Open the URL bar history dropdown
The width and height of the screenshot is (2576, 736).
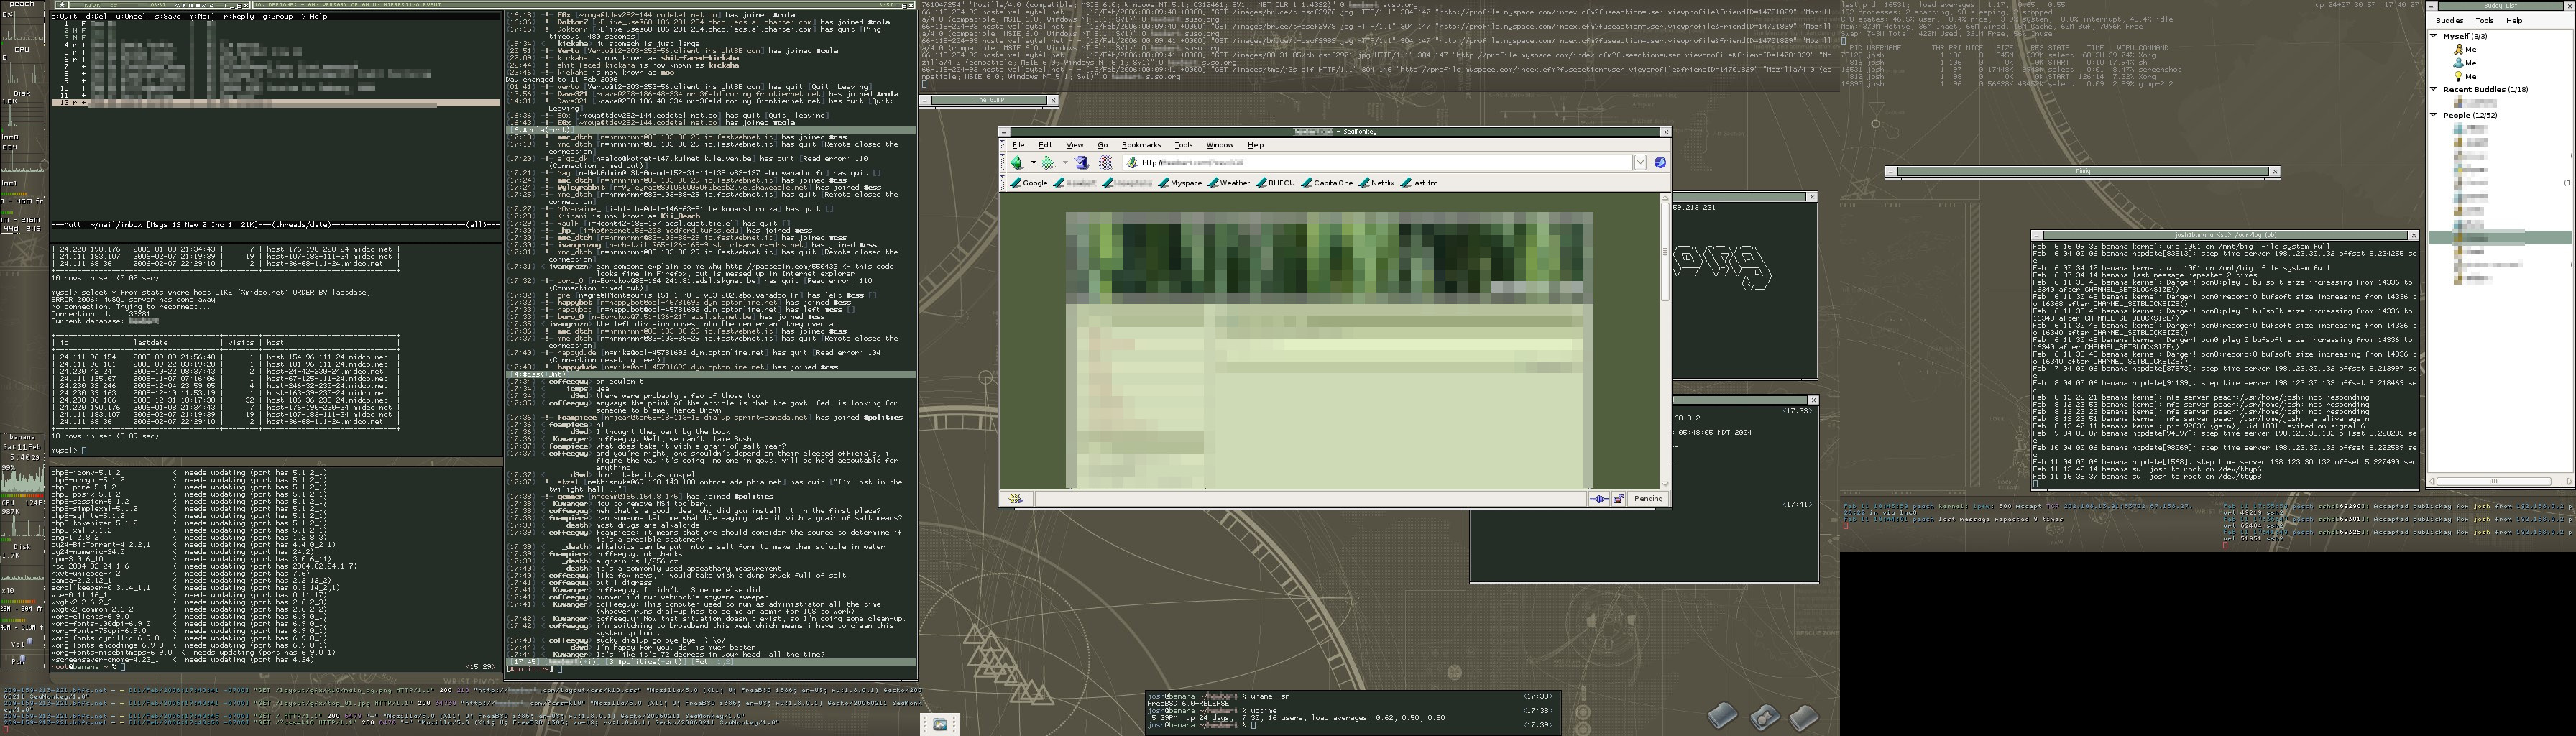tap(1640, 163)
